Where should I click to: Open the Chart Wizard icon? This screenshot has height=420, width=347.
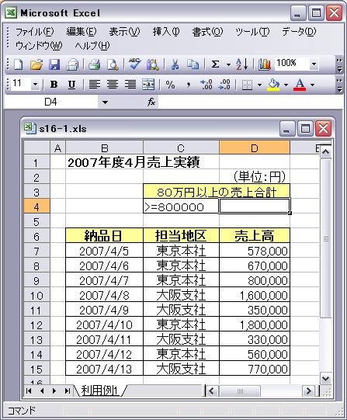pos(265,64)
